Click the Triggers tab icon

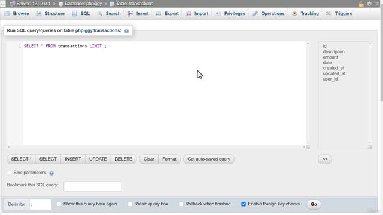(329, 14)
